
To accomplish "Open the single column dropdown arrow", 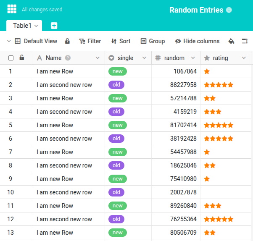I will coord(144,58).
